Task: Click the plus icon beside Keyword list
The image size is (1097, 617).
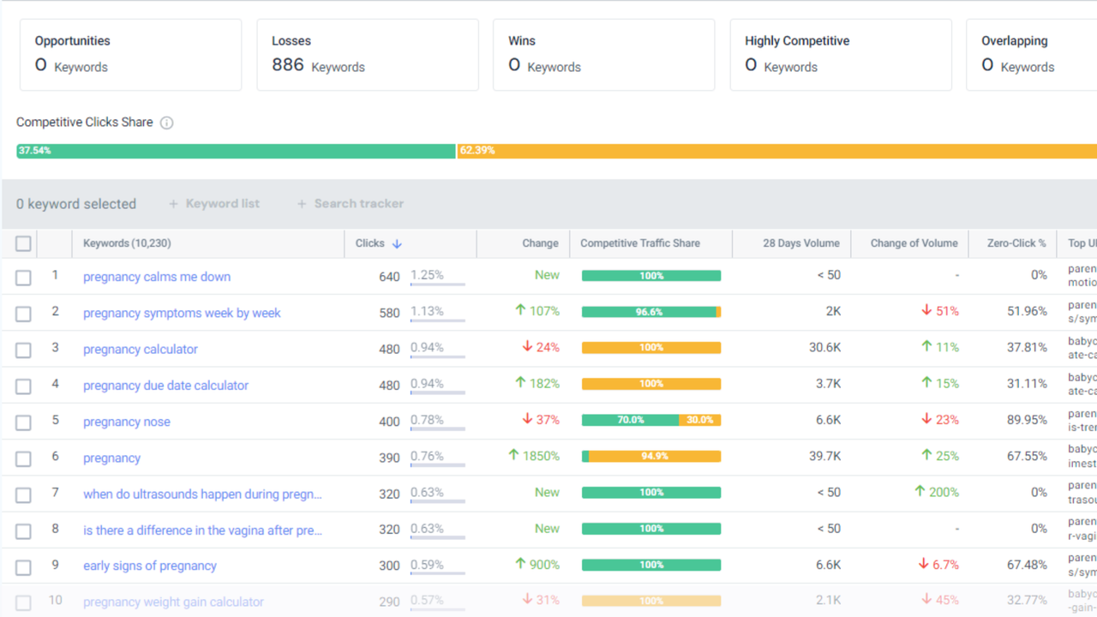Action: pos(173,204)
